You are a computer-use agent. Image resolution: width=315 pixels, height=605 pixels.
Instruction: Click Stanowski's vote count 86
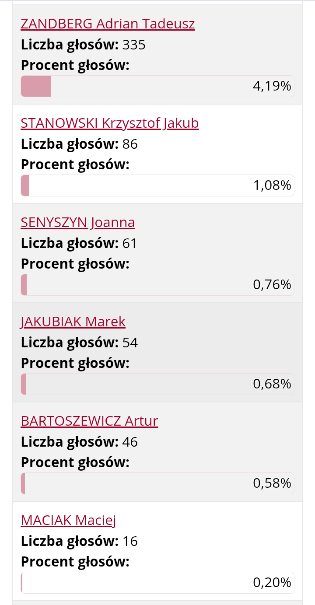[x=130, y=144]
